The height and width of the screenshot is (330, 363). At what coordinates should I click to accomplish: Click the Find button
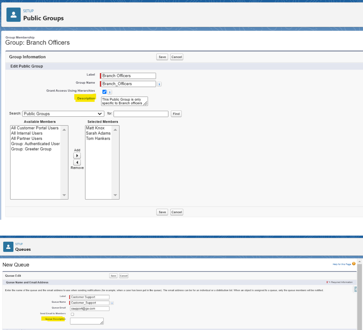pyautogui.click(x=176, y=114)
